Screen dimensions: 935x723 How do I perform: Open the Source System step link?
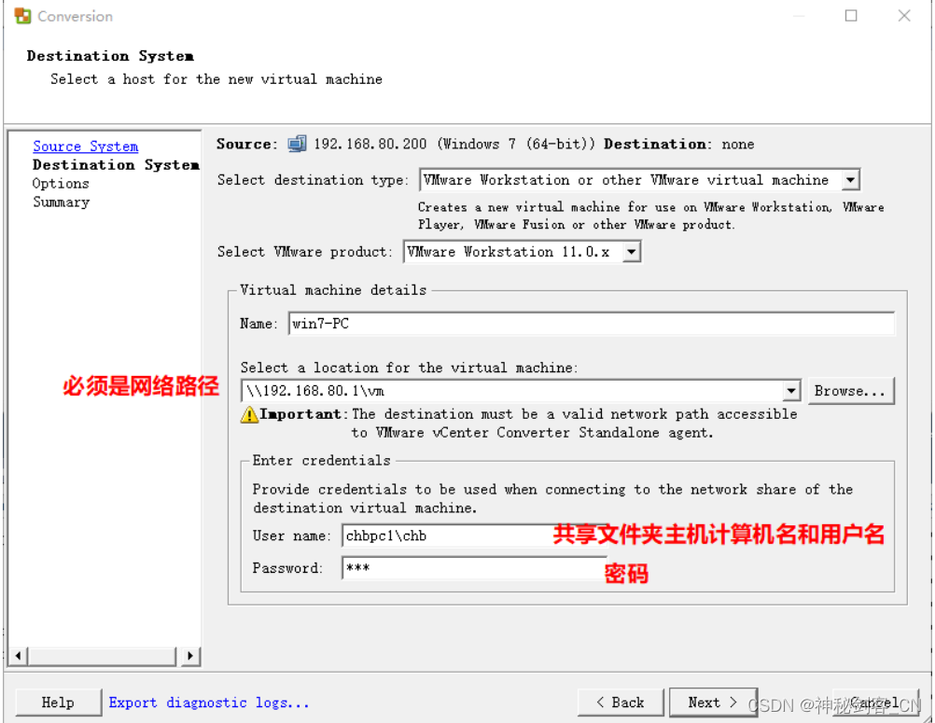[85, 146]
